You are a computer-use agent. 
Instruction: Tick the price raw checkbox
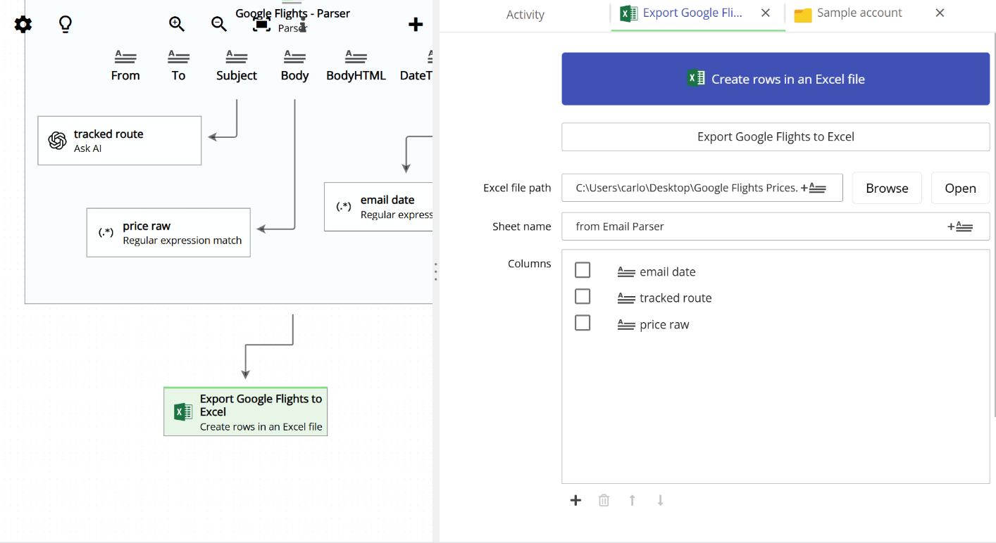(583, 322)
